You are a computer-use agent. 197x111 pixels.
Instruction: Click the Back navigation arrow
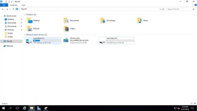(3, 9)
